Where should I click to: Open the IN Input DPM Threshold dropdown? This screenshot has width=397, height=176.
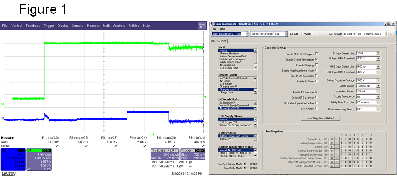(378, 59)
